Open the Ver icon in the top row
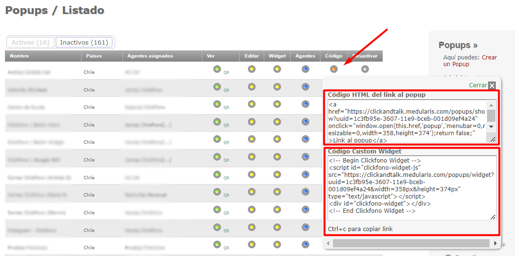The image size is (515, 256). coord(217,69)
